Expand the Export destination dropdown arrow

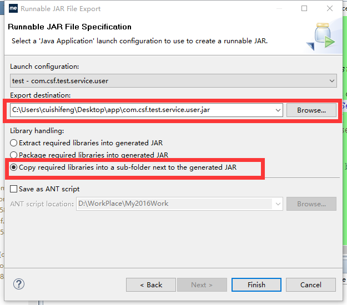278,110
